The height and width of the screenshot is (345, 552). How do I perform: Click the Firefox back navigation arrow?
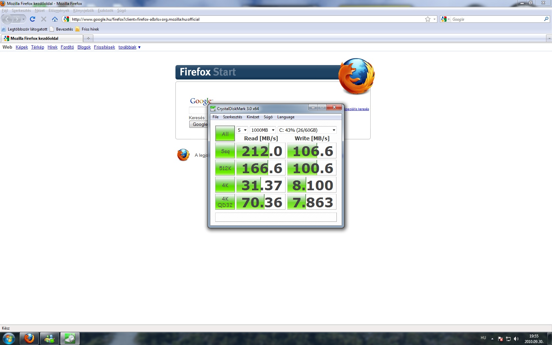7,19
